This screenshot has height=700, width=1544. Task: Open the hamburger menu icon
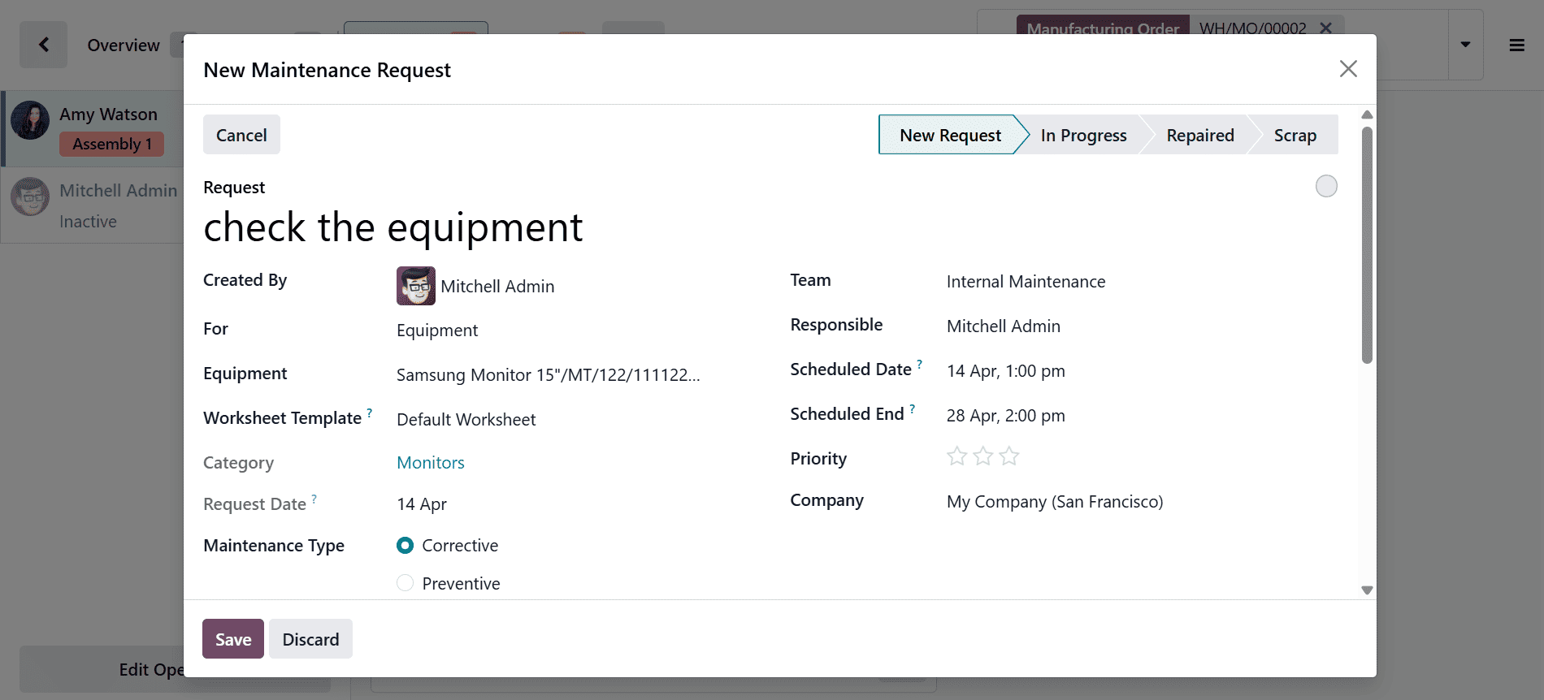point(1516,45)
